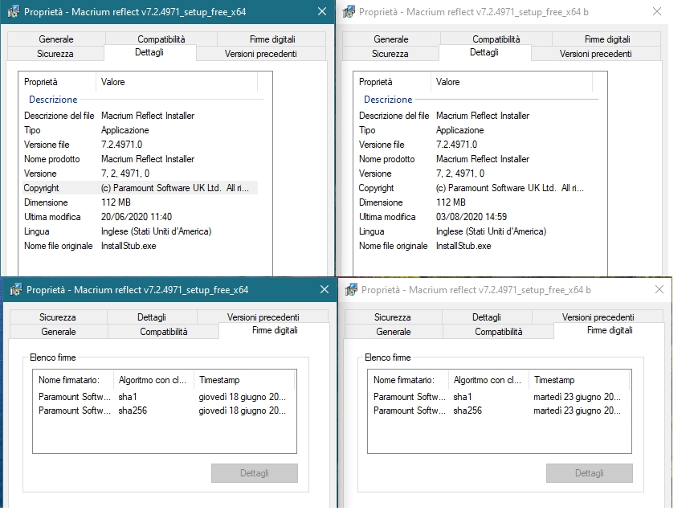Viewport: 694px width, 523px height.
Task: Select Nome prodotto row in x64 b window
Action: (475, 159)
